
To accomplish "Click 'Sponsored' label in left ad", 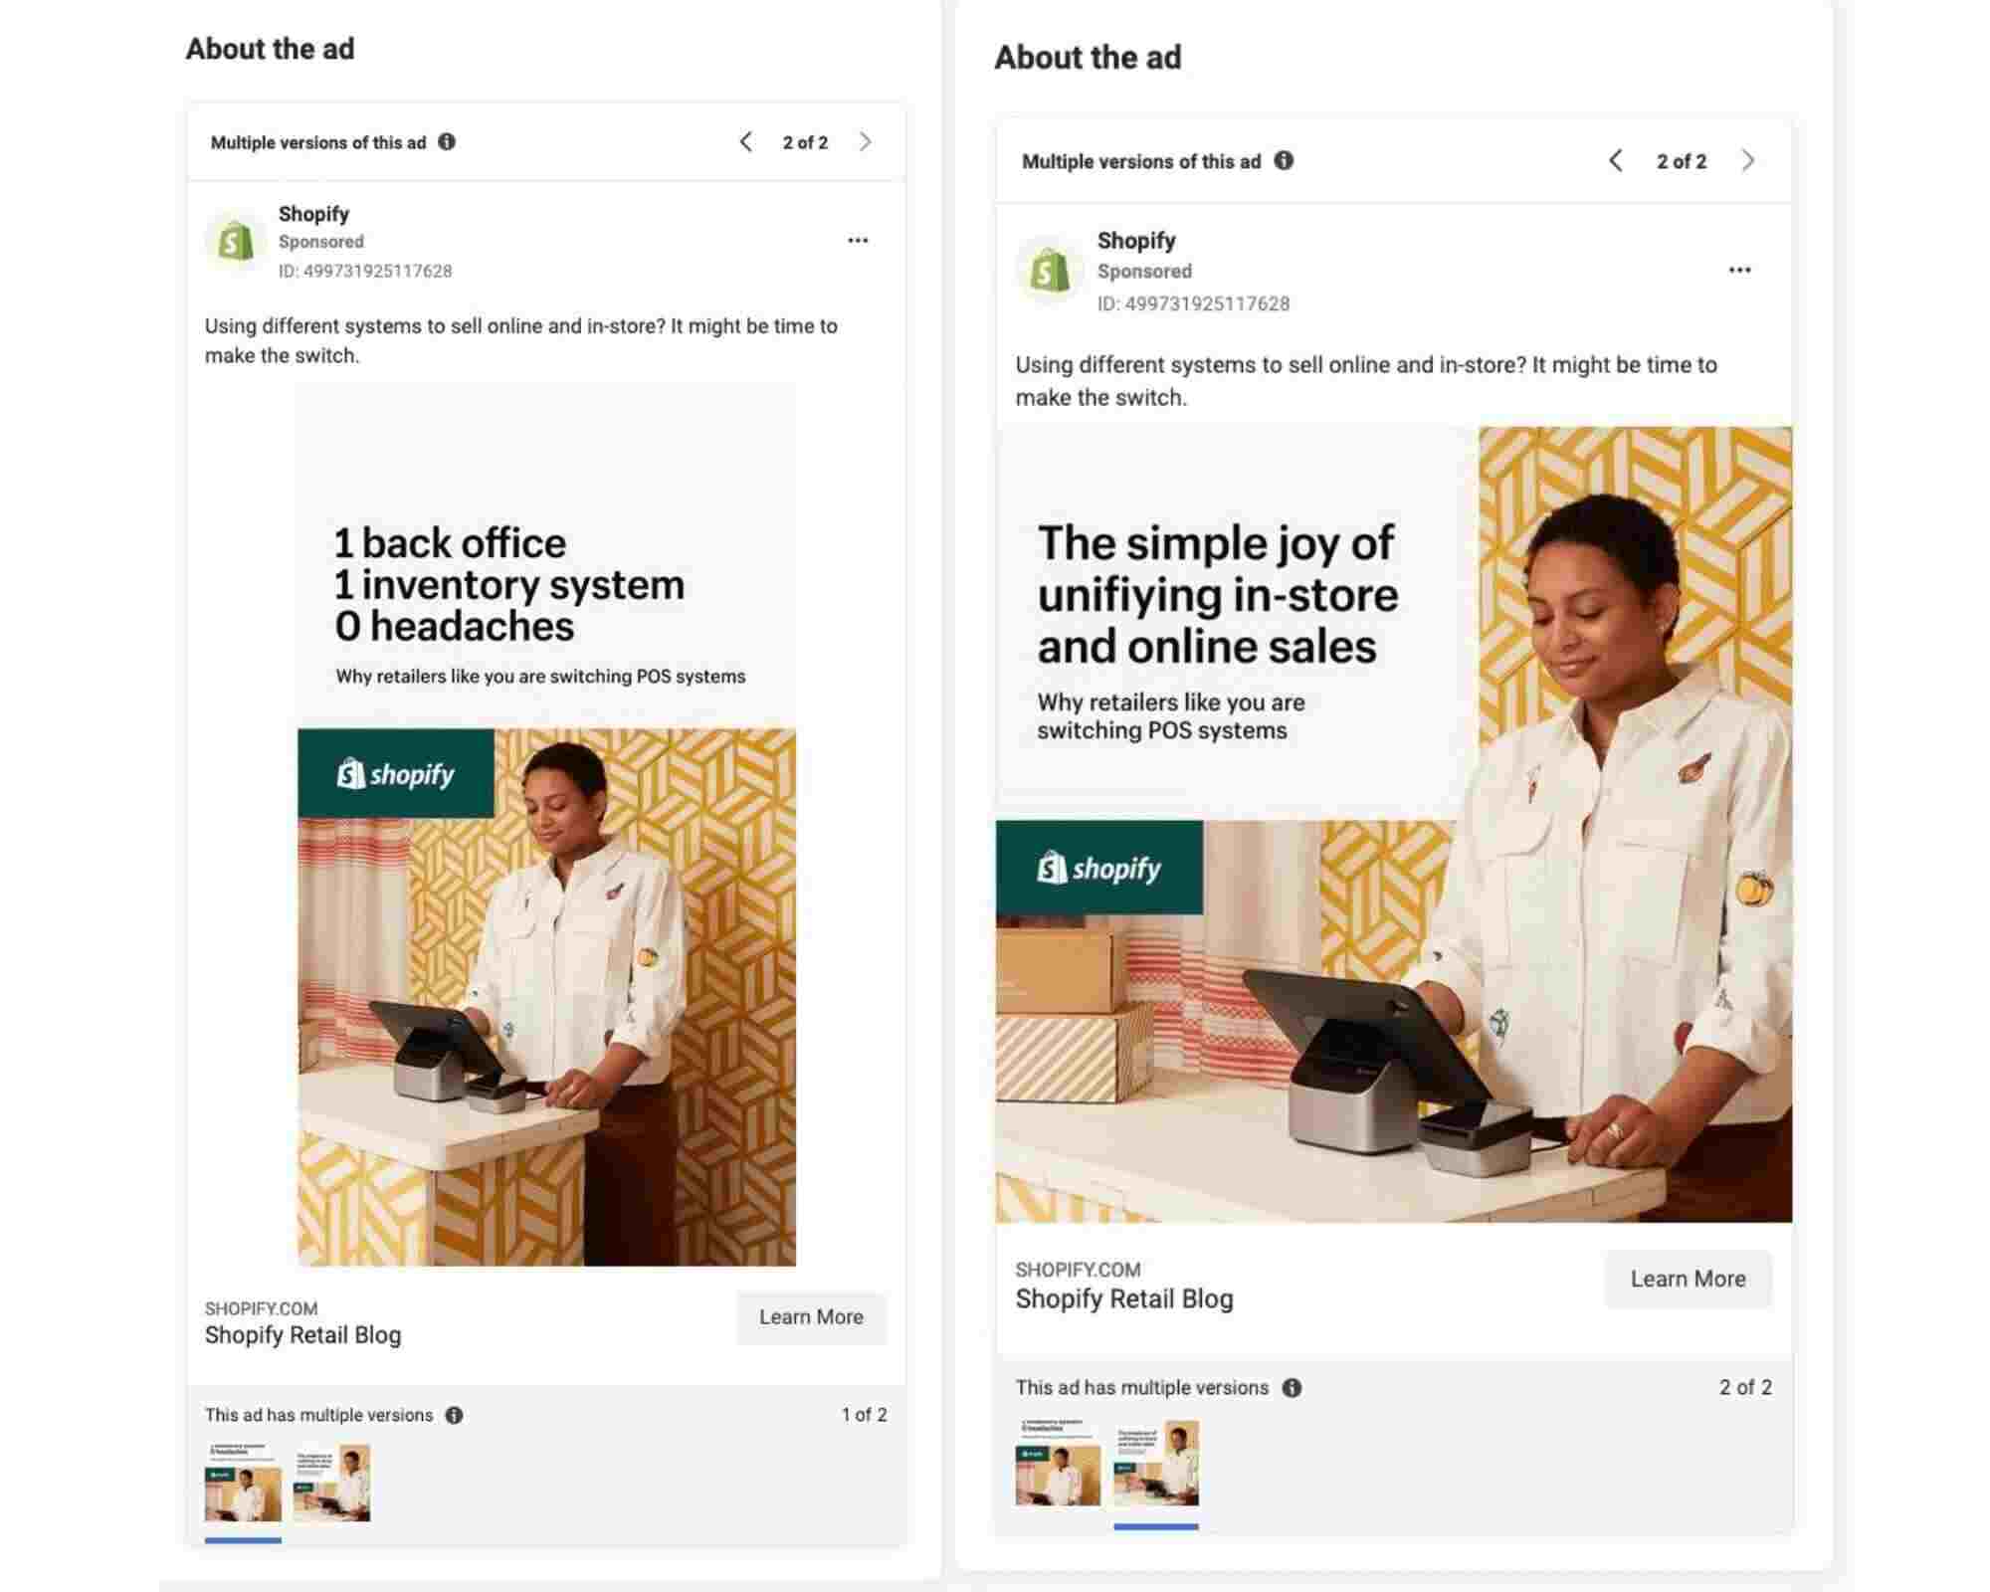I will pyautogui.click(x=320, y=242).
